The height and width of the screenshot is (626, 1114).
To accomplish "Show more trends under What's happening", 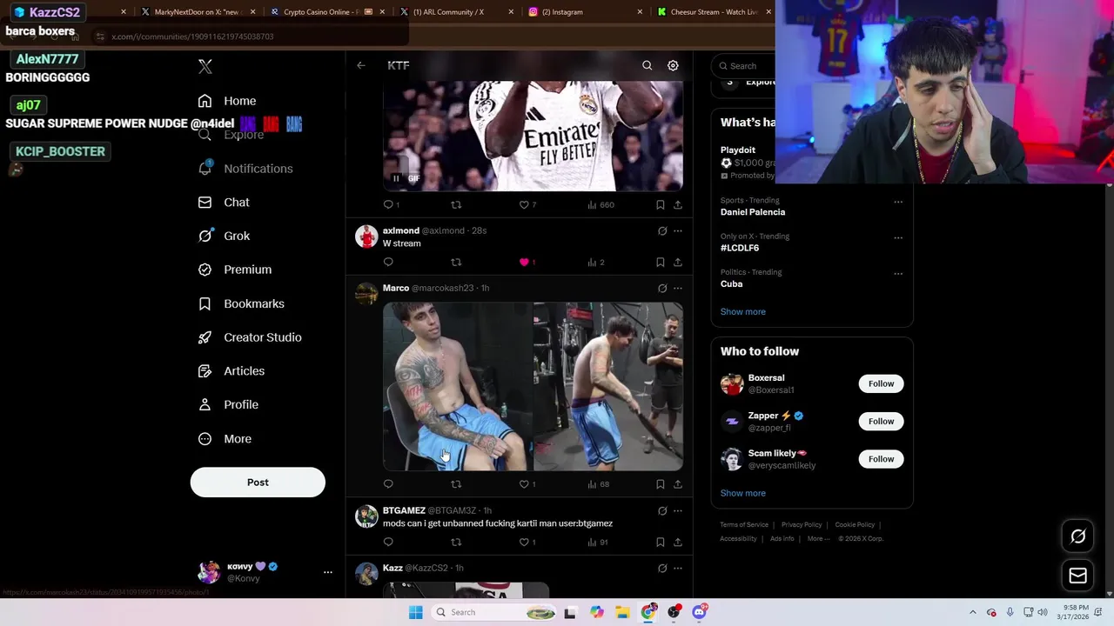I will pyautogui.click(x=742, y=312).
